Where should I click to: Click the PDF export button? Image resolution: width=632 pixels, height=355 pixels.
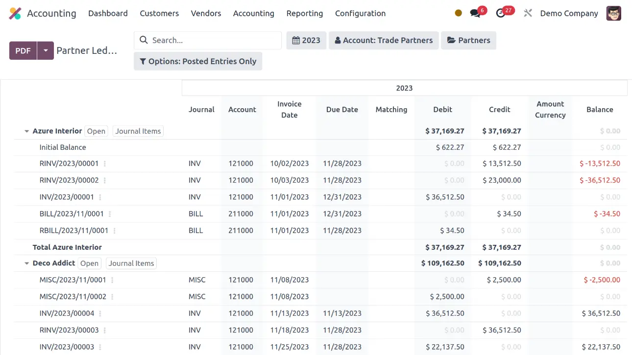(23, 50)
